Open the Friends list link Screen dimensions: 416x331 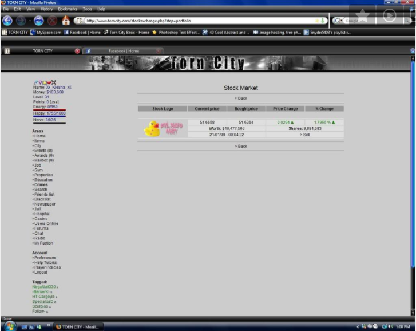(x=44, y=194)
